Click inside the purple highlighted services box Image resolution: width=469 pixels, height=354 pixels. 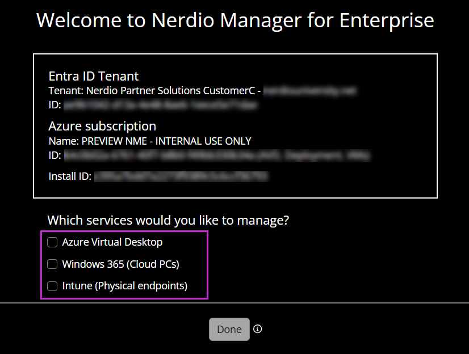pos(124,264)
